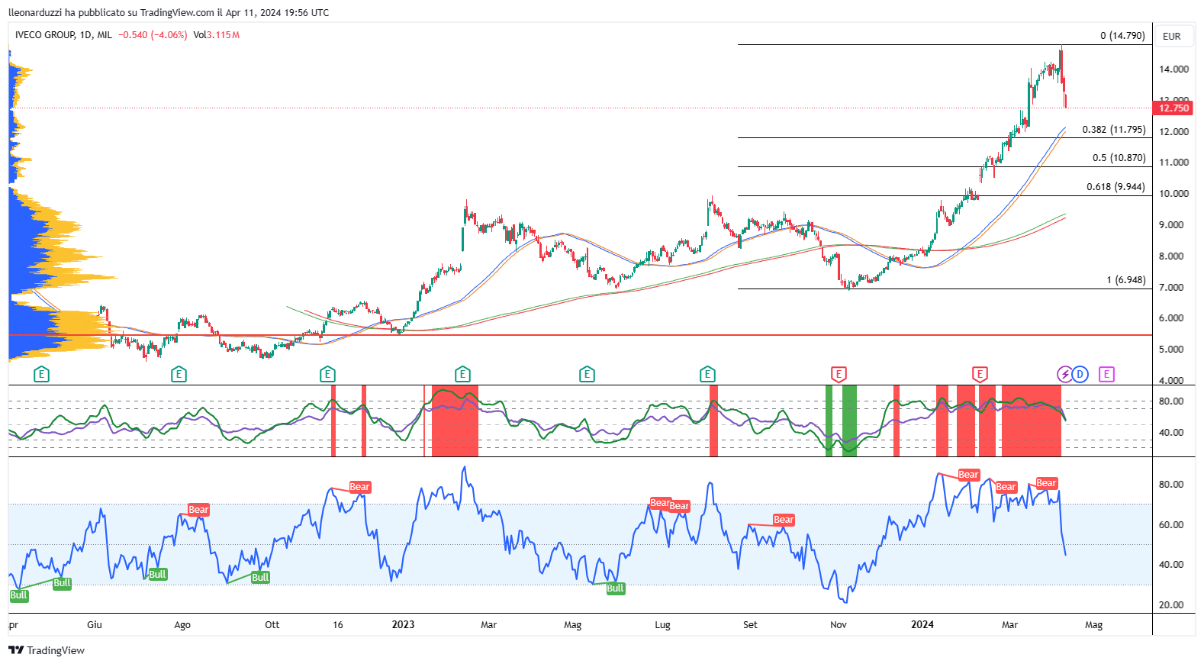Click the published by lleonarduzzi header text
Viewport: 1204px width, 664px height.
(169, 13)
